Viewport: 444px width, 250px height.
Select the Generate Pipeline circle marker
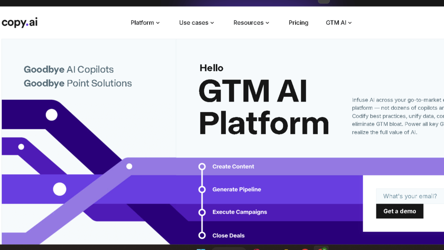click(x=202, y=189)
